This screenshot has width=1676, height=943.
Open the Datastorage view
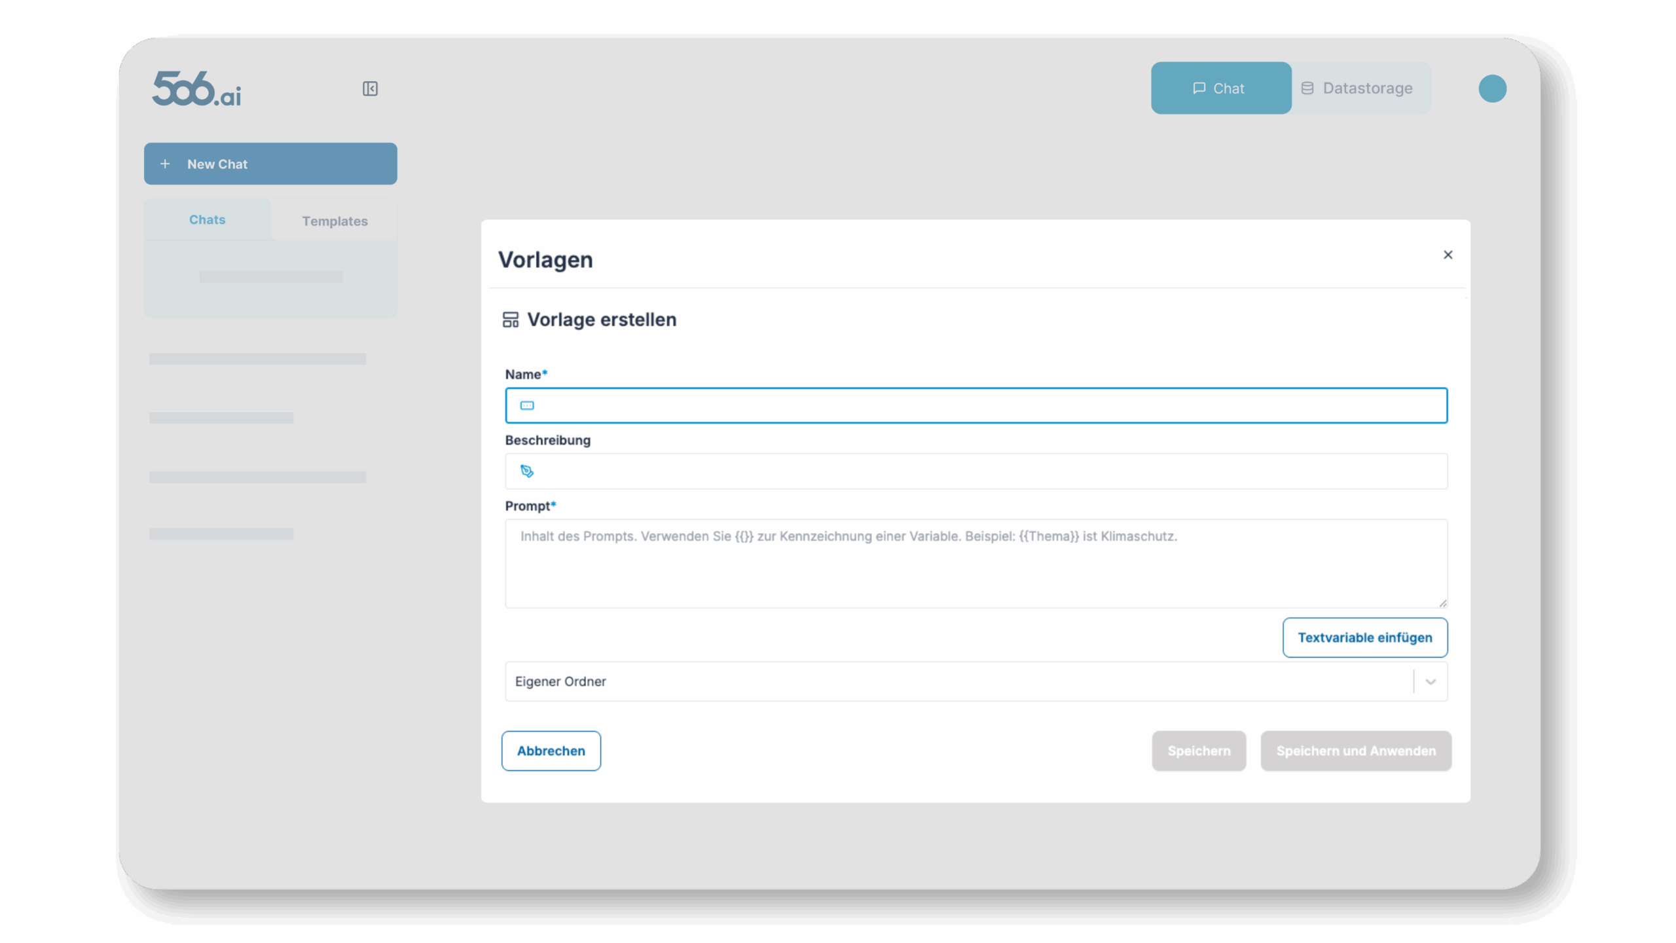pos(1360,88)
